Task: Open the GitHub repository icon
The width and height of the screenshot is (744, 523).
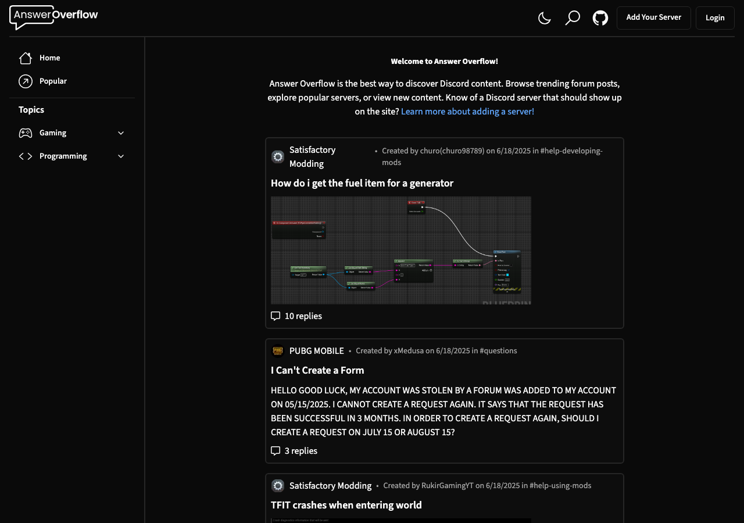Action: pyautogui.click(x=600, y=18)
